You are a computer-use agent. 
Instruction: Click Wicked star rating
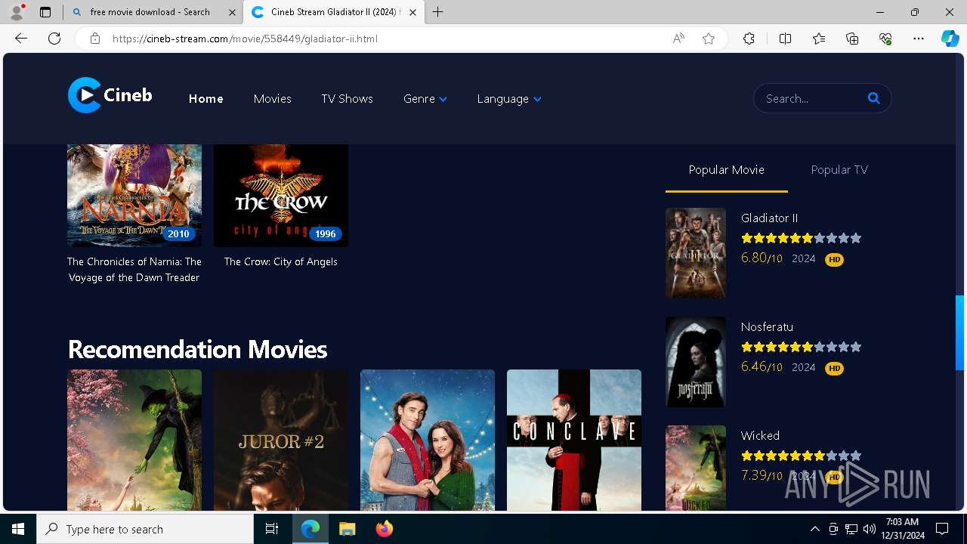click(801, 456)
